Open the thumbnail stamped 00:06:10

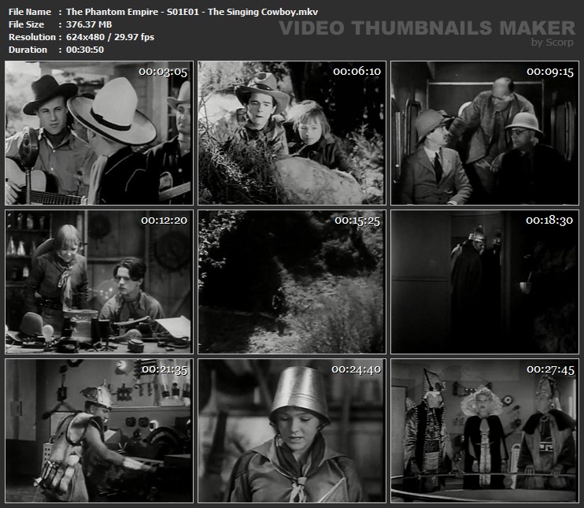(x=292, y=133)
